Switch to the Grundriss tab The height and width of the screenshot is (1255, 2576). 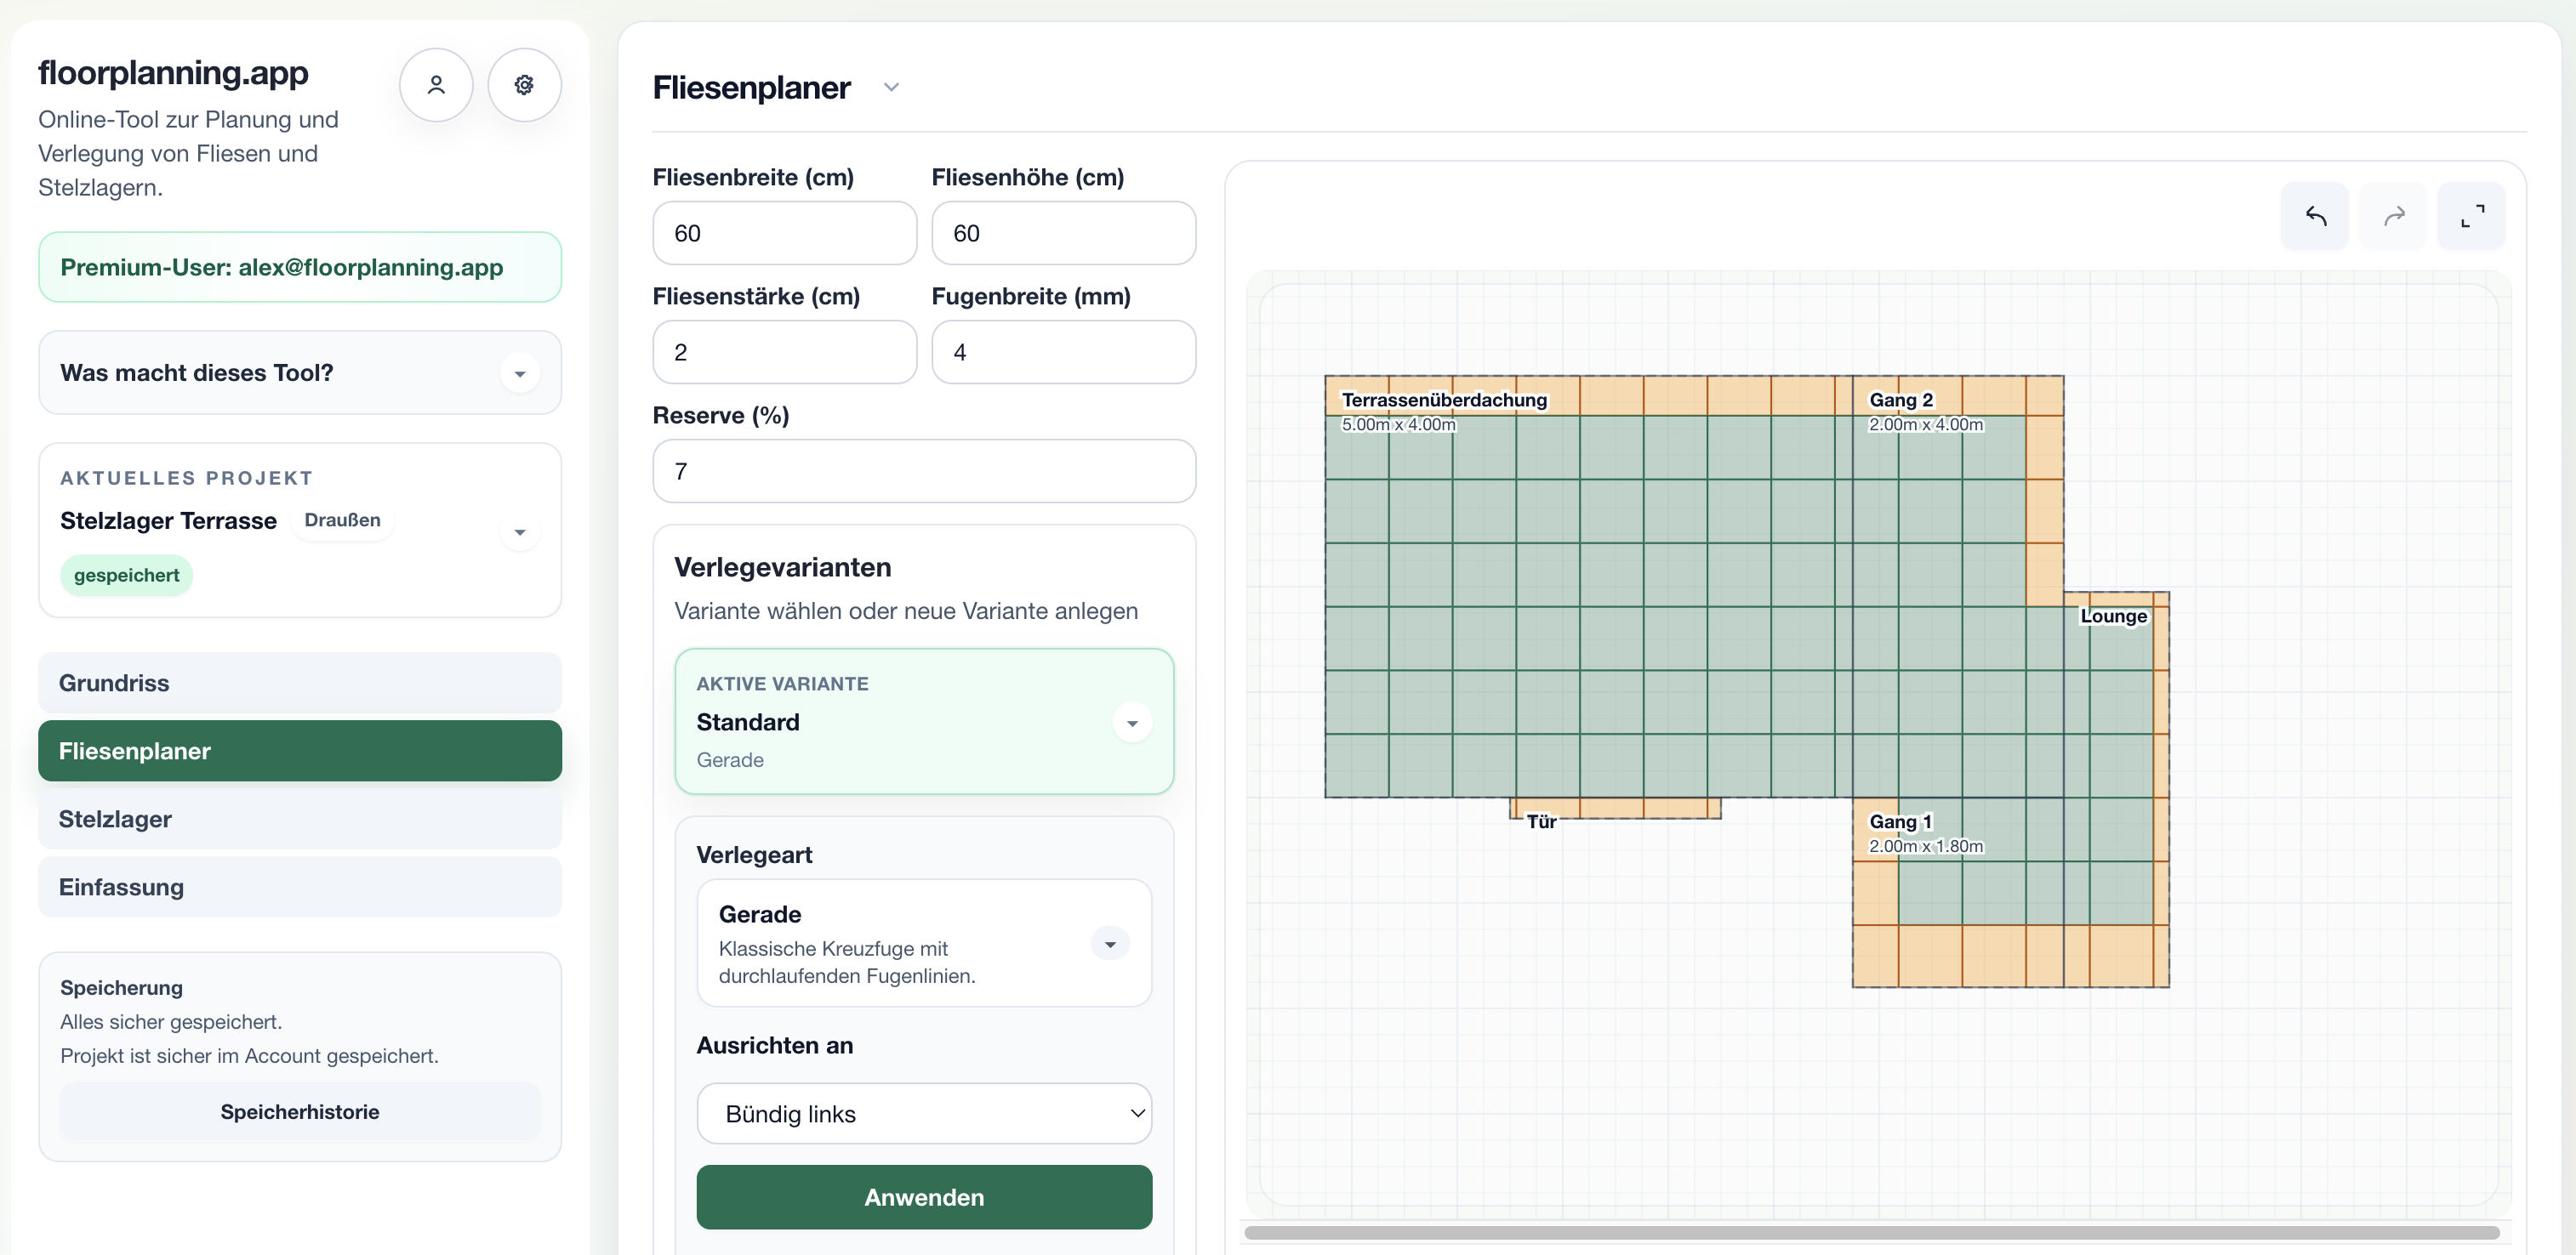point(300,683)
